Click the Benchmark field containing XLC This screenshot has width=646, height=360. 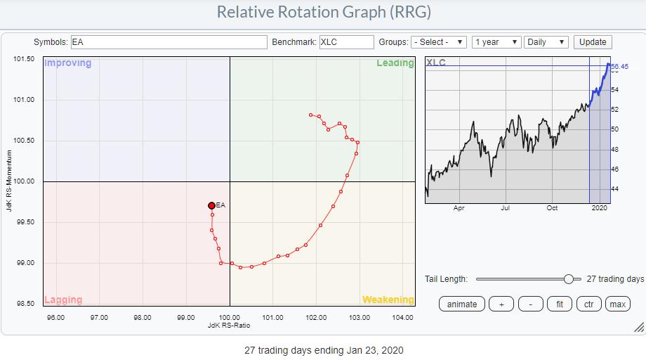(x=346, y=42)
